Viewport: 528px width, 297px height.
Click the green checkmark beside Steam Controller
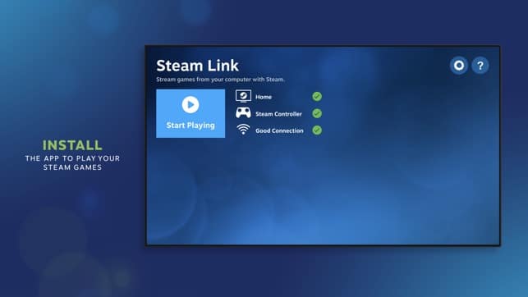[x=317, y=113]
